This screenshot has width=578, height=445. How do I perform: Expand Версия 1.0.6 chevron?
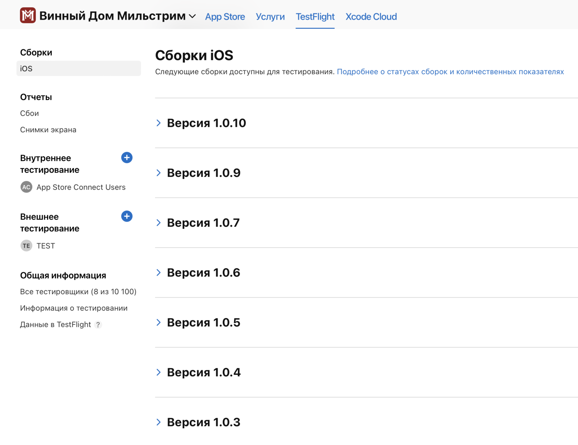click(x=159, y=272)
